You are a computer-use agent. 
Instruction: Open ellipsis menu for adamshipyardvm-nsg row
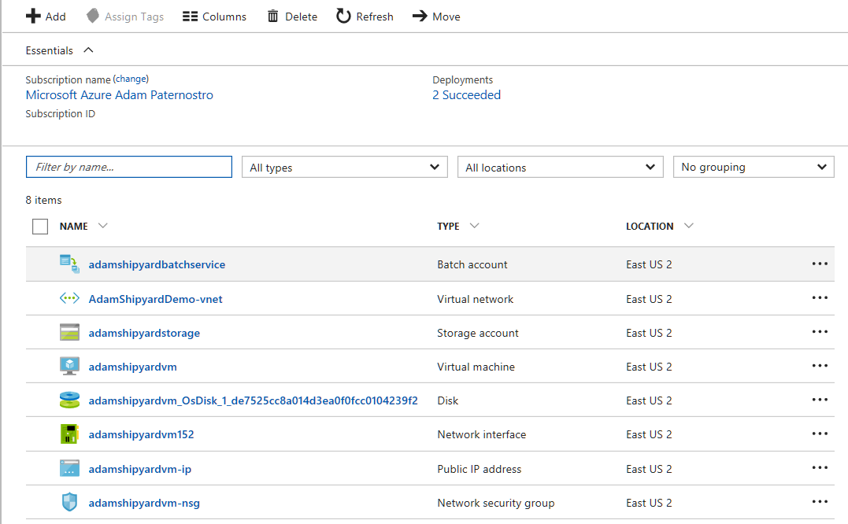(x=820, y=502)
